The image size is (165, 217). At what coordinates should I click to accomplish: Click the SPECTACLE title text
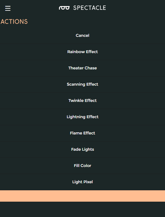click(x=89, y=8)
